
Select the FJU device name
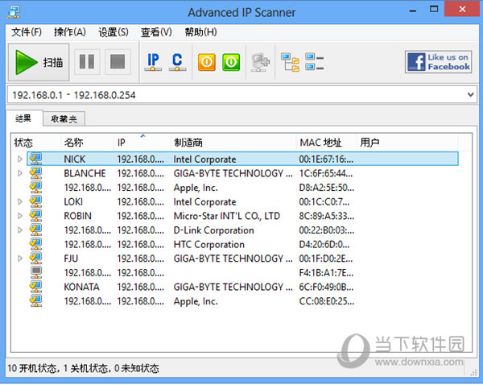pyautogui.click(x=71, y=259)
